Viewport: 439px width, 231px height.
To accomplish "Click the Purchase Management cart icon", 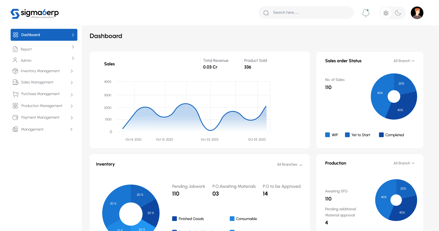I will pyautogui.click(x=15, y=94).
